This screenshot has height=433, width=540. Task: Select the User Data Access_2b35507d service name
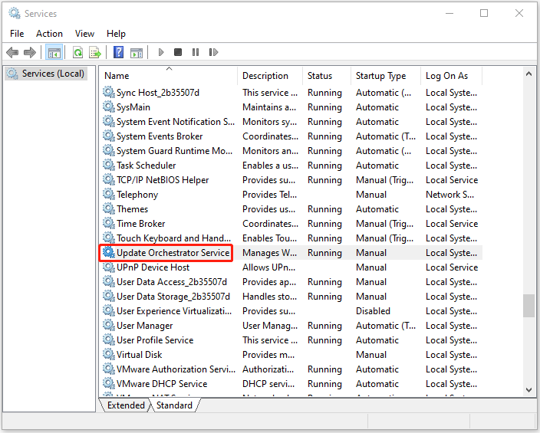[x=172, y=282]
